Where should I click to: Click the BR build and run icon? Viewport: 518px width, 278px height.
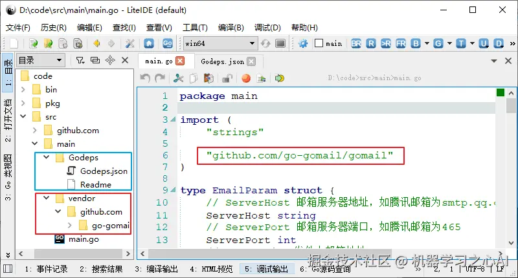pyautogui.click(x=355, y=43)
